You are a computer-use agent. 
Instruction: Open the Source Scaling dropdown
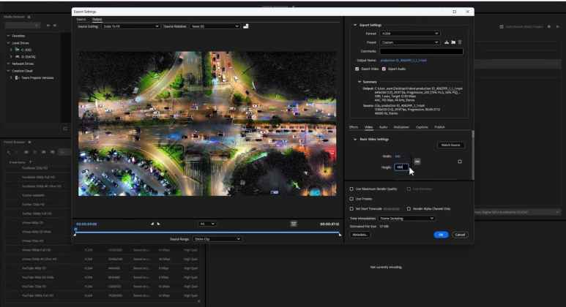(x=130, y=26)
